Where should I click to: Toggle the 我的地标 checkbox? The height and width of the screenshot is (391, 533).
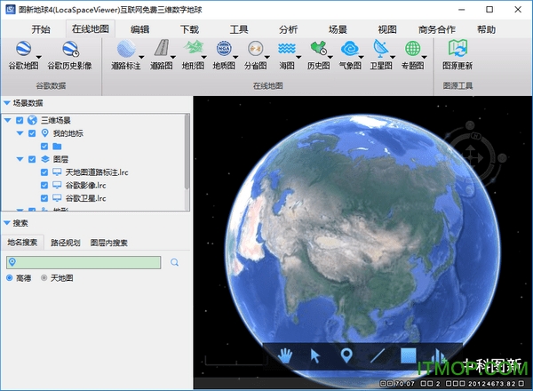tap(32, 133)
